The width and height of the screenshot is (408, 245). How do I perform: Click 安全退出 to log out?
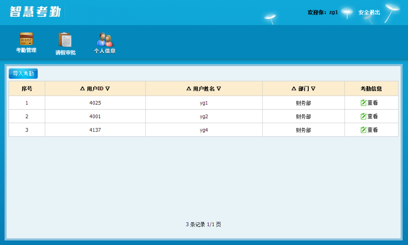tap(369, 13)
